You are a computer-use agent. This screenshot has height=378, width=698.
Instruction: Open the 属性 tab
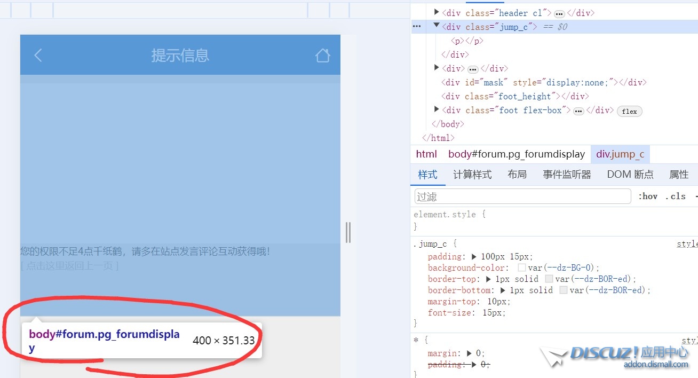(x=679, y=175)
